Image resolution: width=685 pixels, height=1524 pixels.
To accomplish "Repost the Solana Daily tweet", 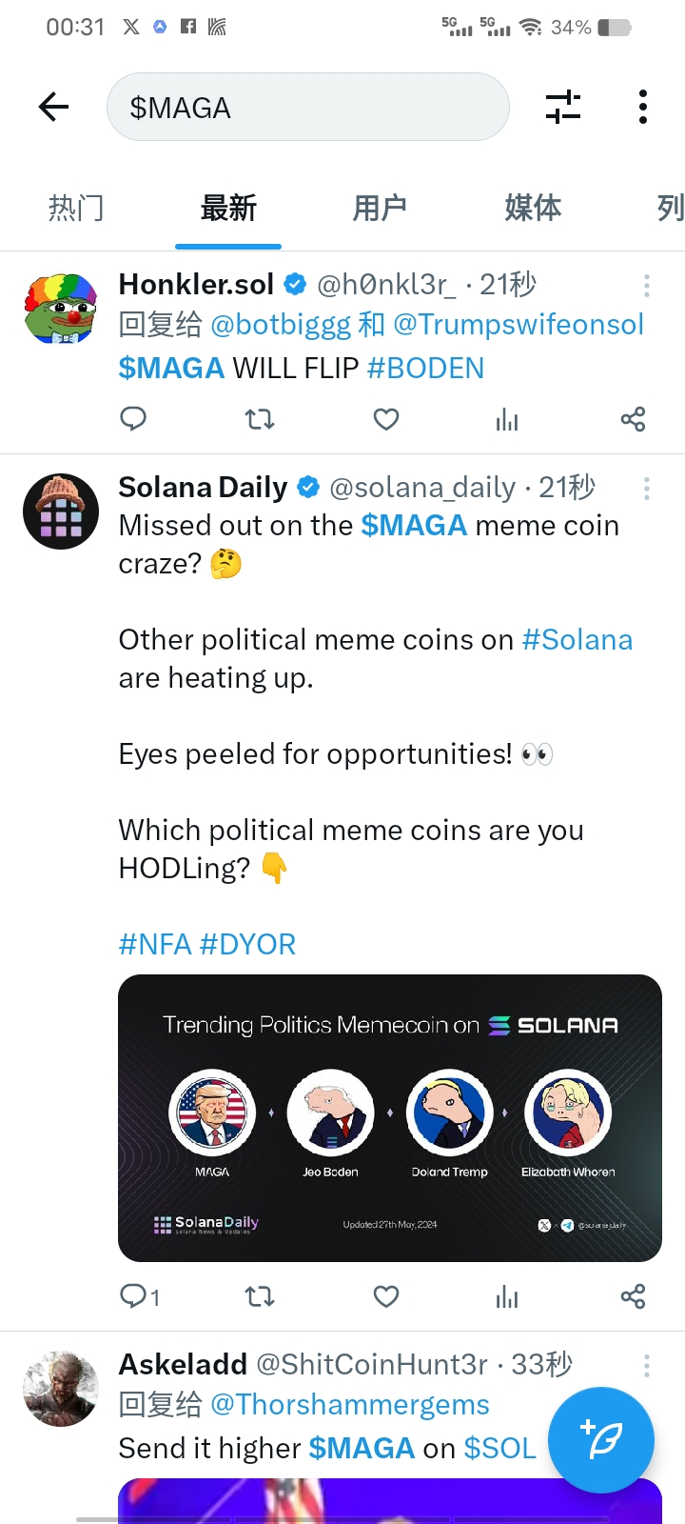I will [260, 1296].
